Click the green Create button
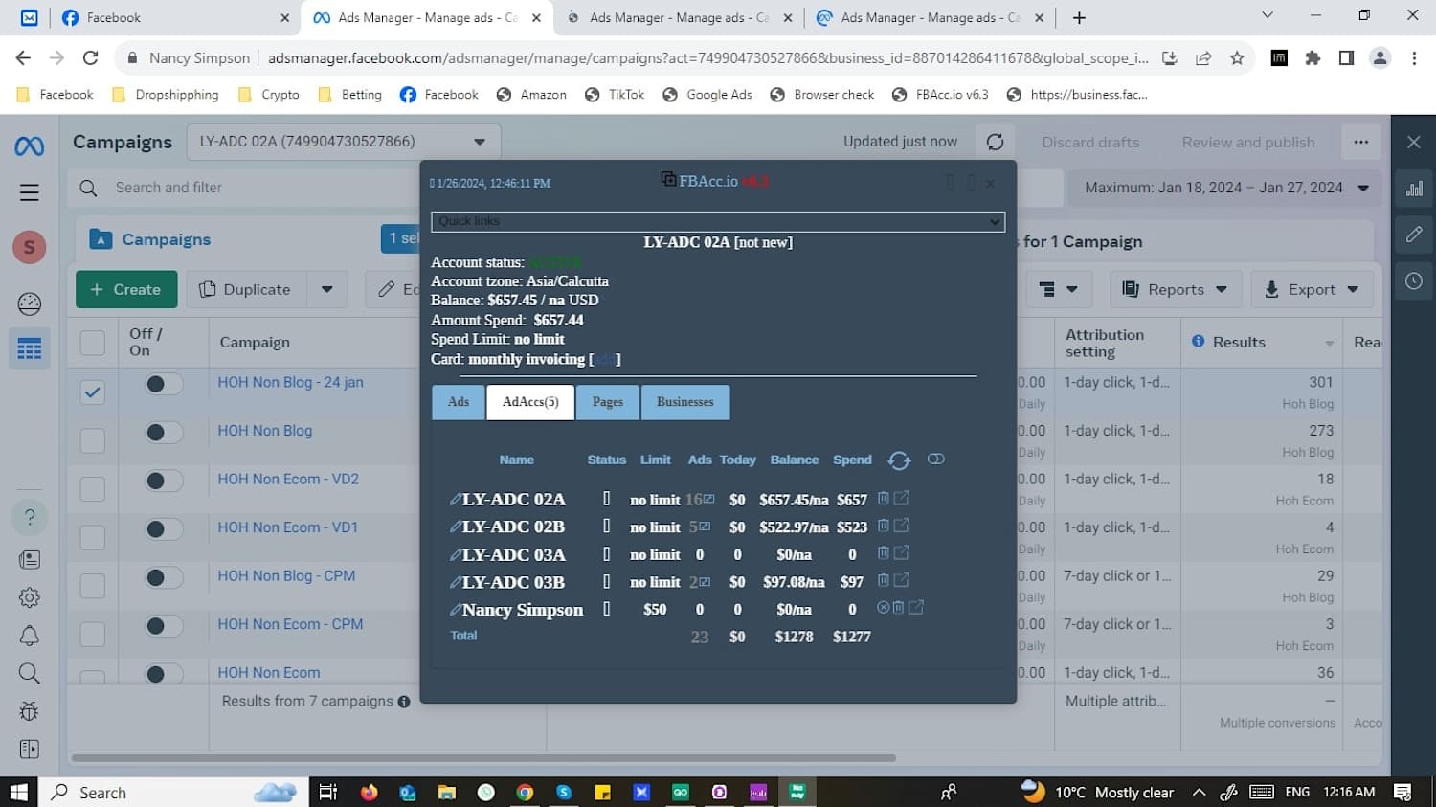Image resolution: width=1436 pixels, height=807 pixels. (x=126, y=289)
